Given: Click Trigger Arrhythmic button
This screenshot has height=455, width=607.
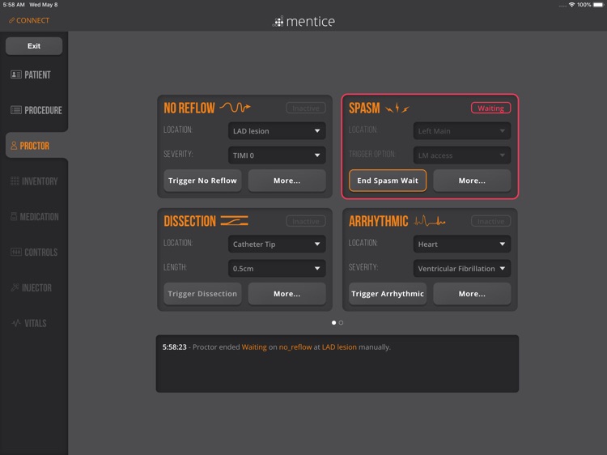Looking at the screenshot, I should 388,294.
